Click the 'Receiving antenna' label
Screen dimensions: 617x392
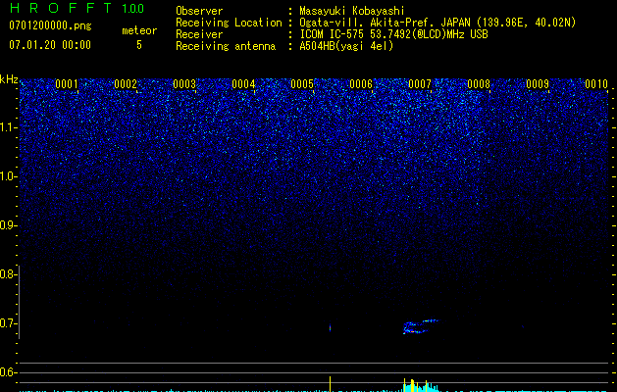point(226,46)
